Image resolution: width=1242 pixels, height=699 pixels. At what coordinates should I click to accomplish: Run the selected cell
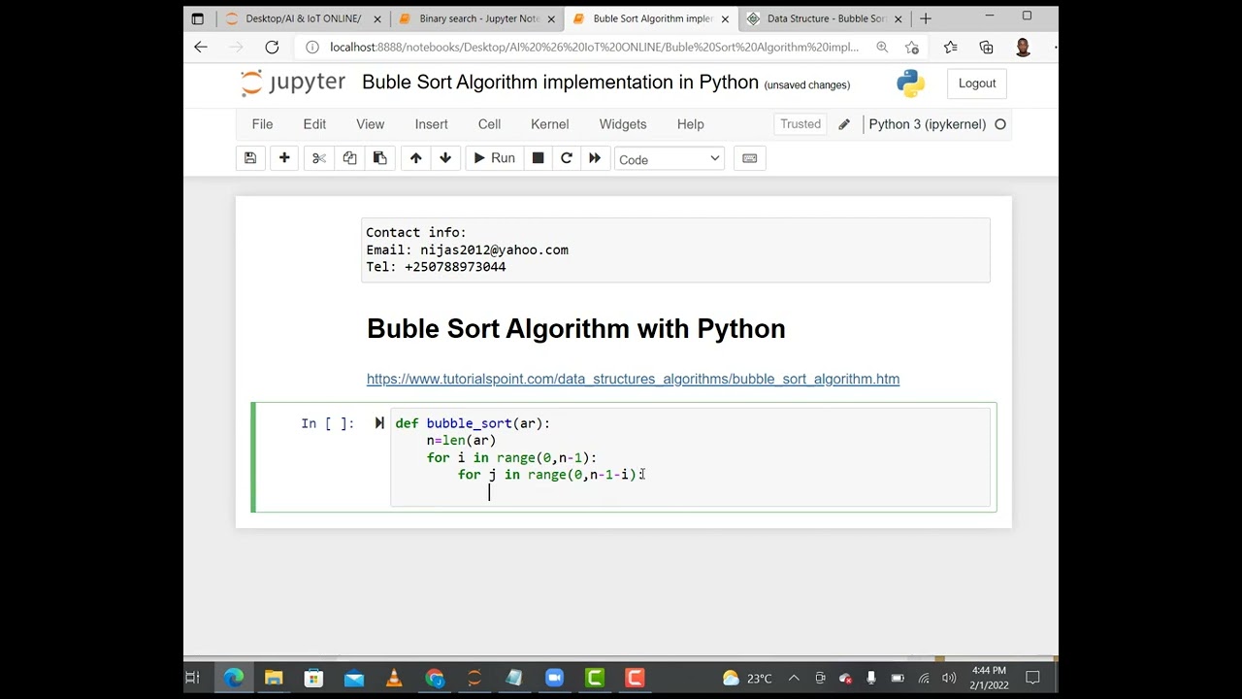494,158
